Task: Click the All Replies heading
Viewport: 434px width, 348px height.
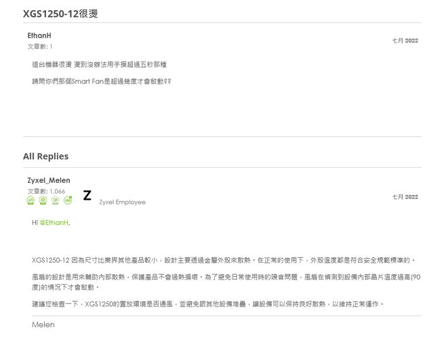Action: point(45,156)
